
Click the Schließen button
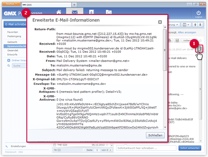point(155,135)
